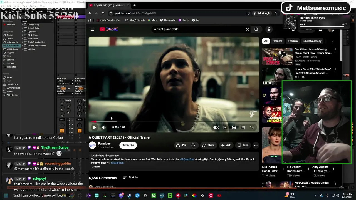This screenshot has height=200, width=356.
Task: Click the video progress bar
Action: pos(174,122)
